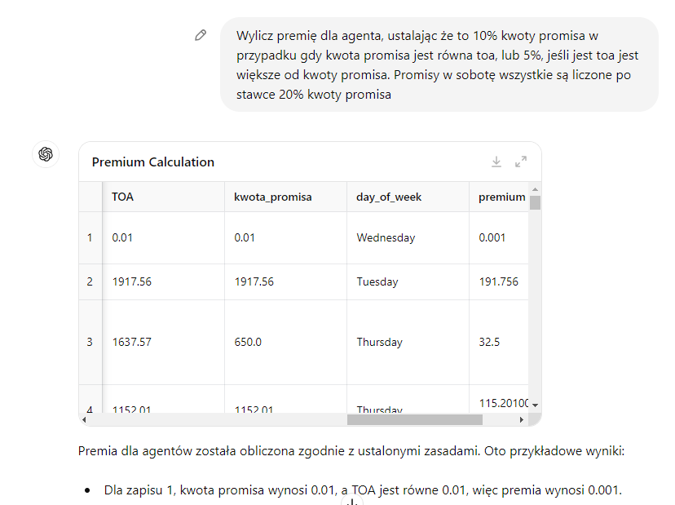Viewport: 675px width, 505px height.
Task: Select the TOA column header
Action: (x=123, y=197)
